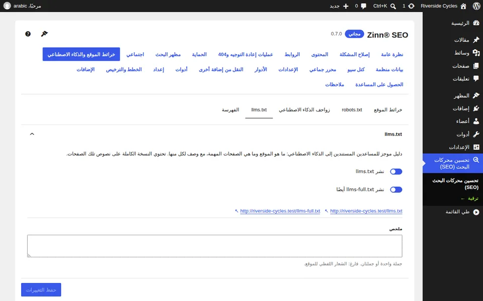Collapse the llms.txt section chevron

pos(32,134)
